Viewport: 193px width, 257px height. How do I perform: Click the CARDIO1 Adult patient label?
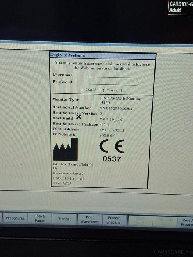(x=181, y=7)
